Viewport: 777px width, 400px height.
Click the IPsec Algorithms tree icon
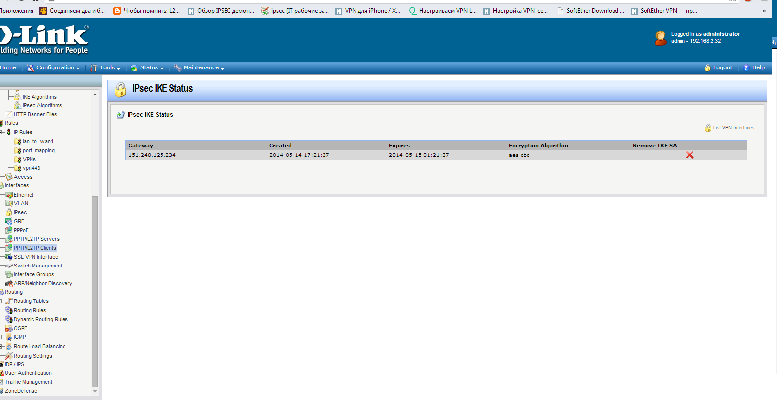pyautogui.click(x=17, y=105)
